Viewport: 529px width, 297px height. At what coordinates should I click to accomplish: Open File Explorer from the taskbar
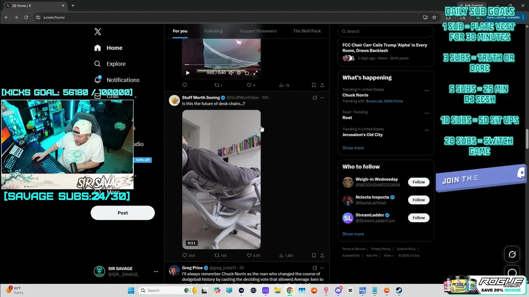[x=278, y=290]
